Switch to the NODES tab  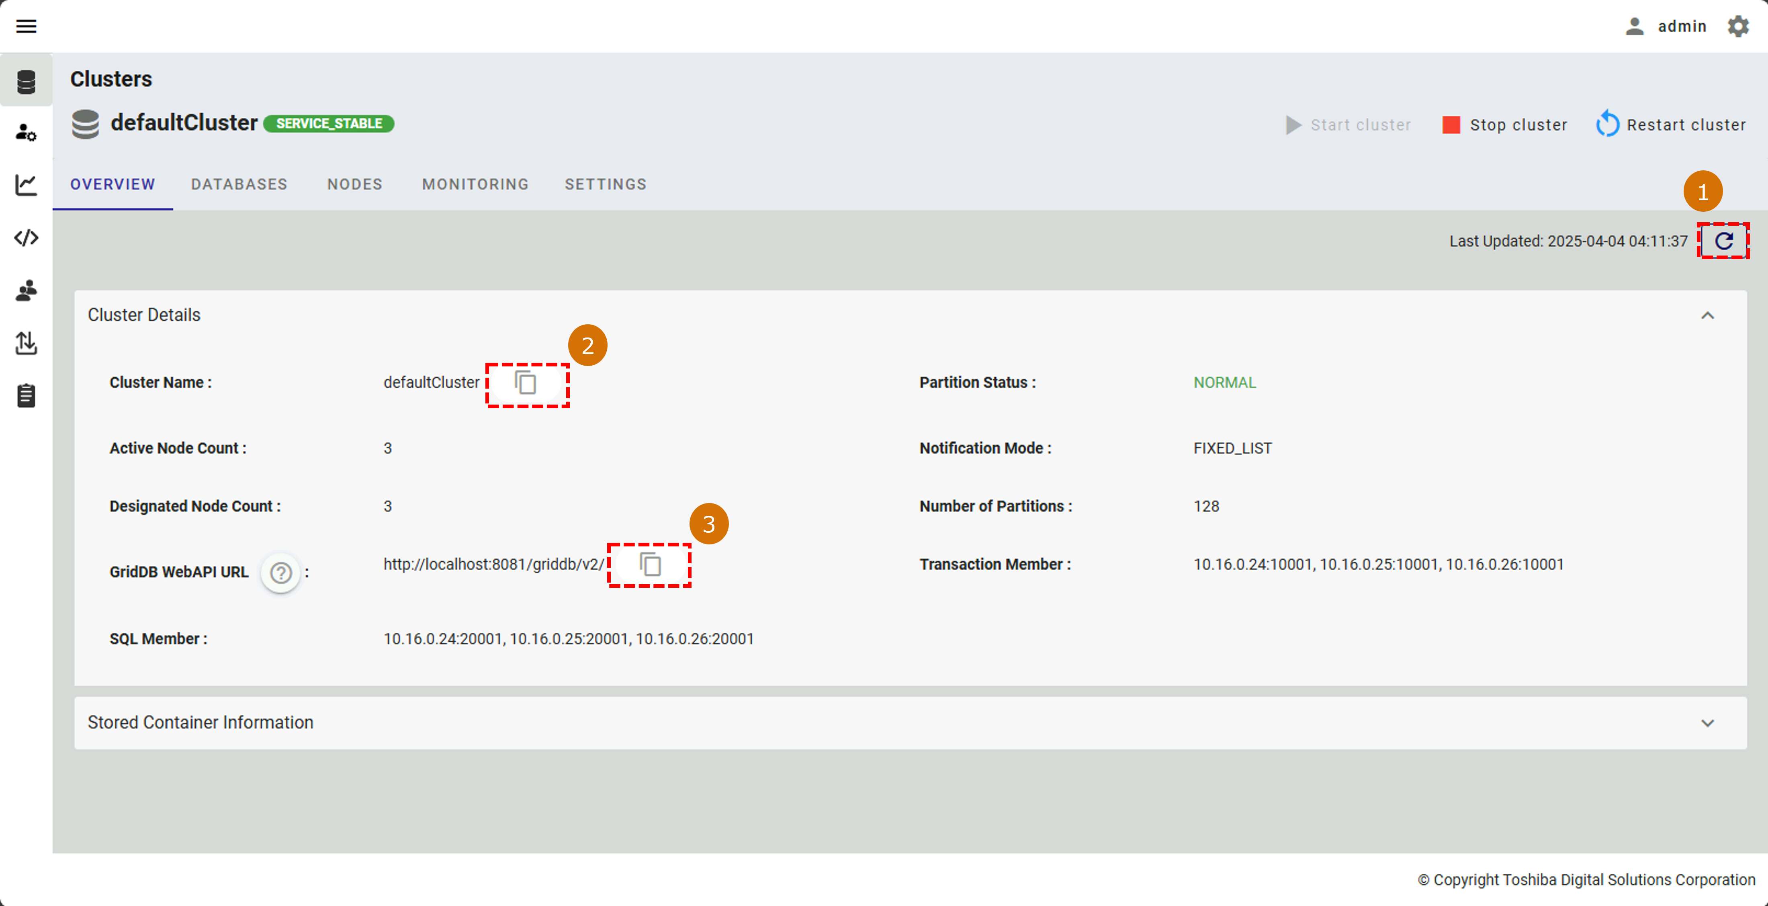coord(354,184)
